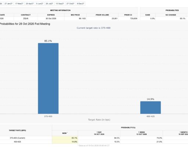This screenshot has width=188, height=147.
Task: Click the 400-425 probability bar
Action: (x=150, y=108)
